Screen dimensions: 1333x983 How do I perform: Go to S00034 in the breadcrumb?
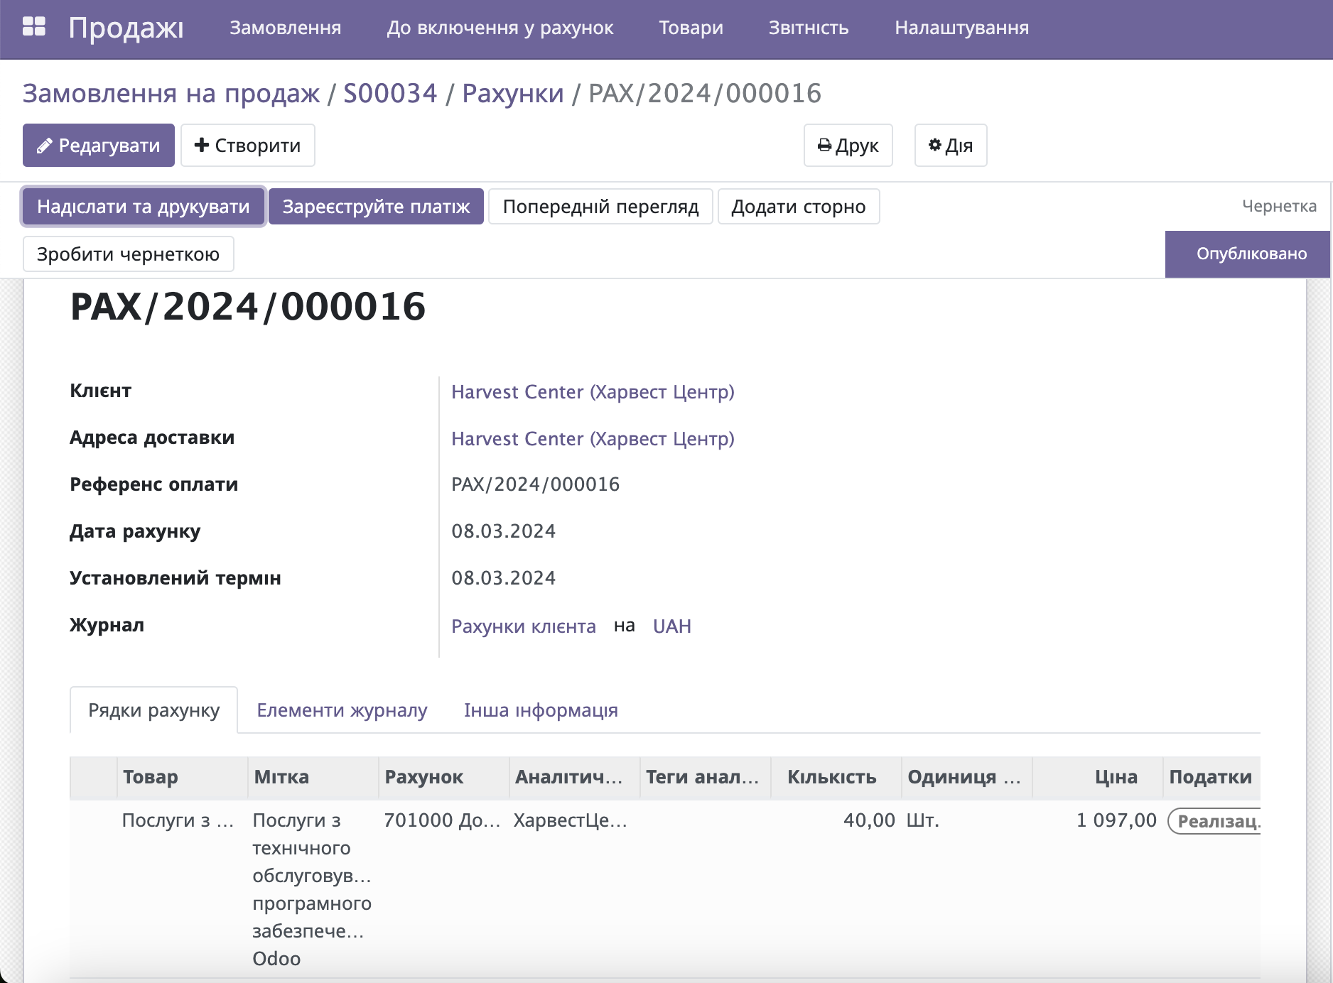(x=390, y=94)
